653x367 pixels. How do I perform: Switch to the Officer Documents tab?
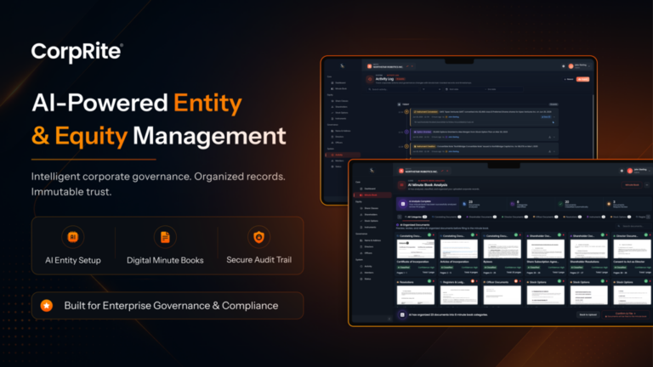(x=545, y=217)
